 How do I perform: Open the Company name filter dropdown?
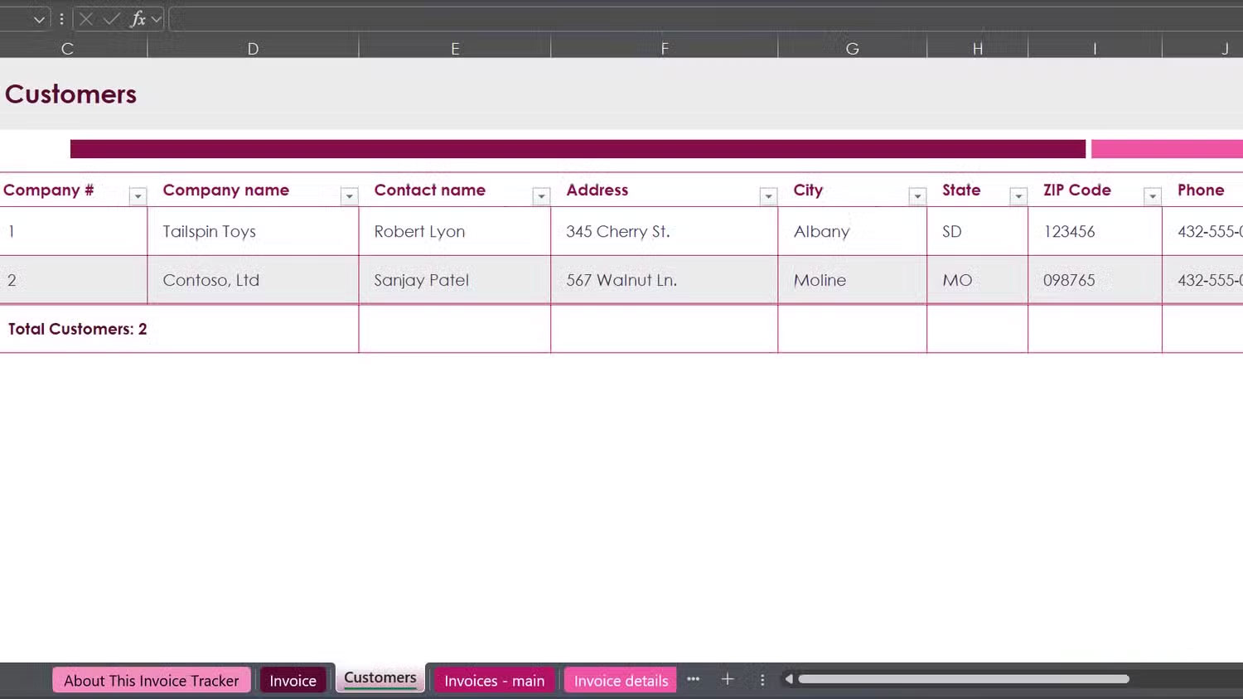pos(349,196)
